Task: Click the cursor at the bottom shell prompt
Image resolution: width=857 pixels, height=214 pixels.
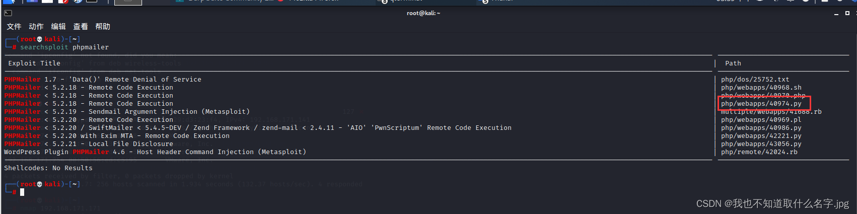Action: coord(22,192)
